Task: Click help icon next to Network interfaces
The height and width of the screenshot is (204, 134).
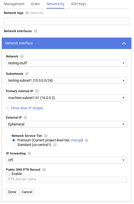Action: point(36,31)
